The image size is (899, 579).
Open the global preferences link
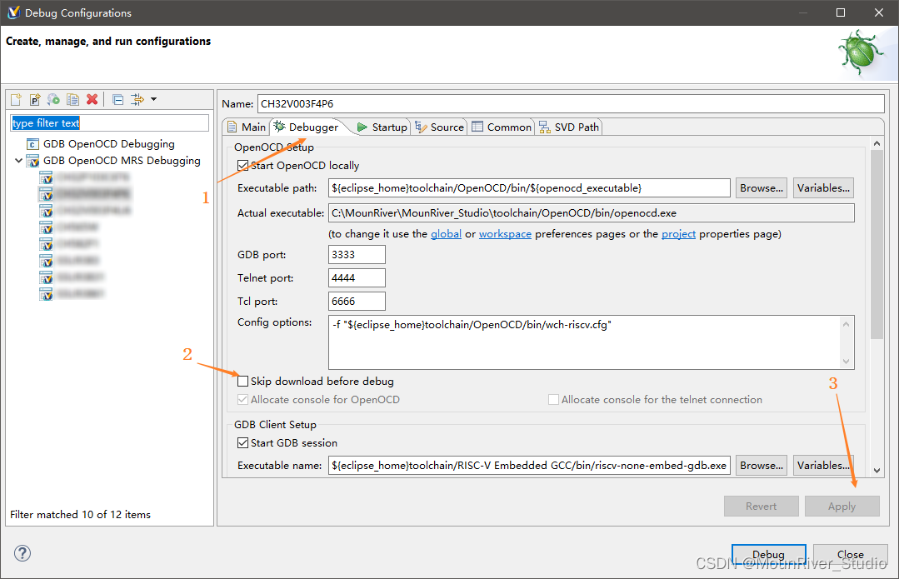[446, 234]
